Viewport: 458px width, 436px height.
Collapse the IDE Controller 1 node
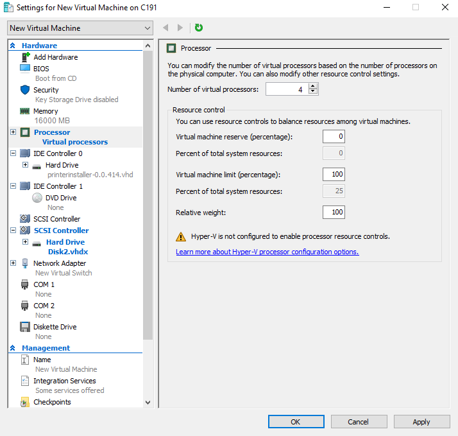13,186
